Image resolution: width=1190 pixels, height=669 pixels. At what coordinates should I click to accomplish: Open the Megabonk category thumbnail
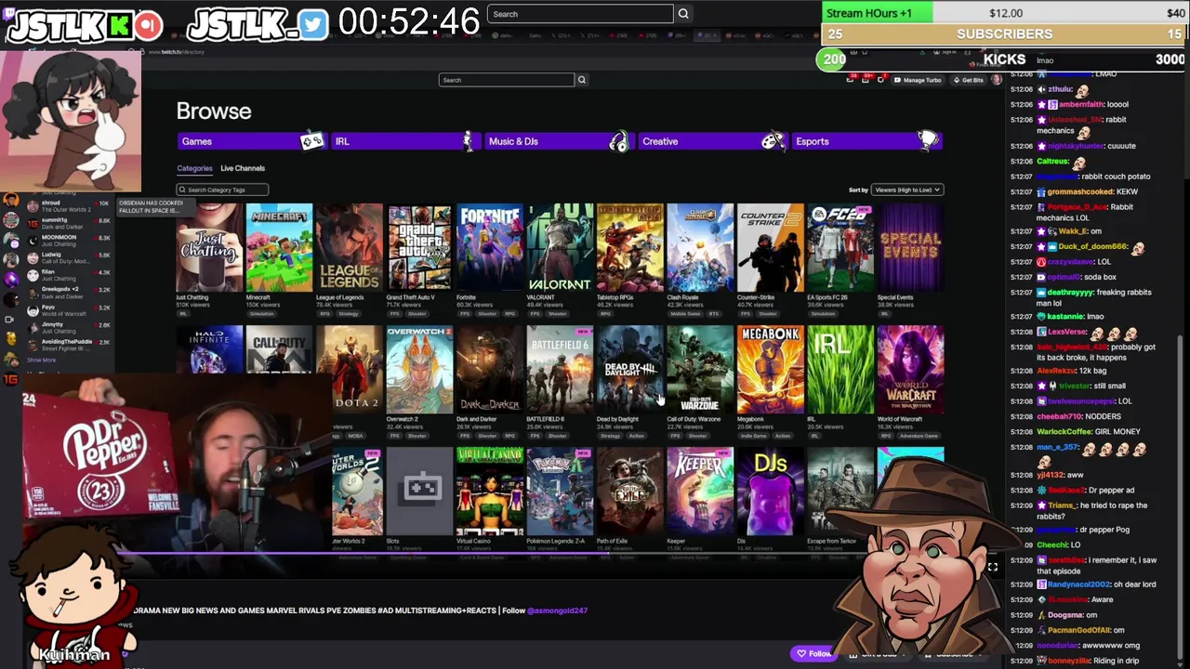(x=771, y=369)
